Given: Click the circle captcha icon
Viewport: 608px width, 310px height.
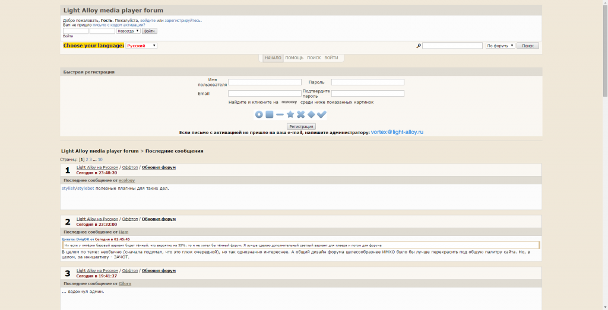Looking at the screenshot, I should click(x=259, y=114).
